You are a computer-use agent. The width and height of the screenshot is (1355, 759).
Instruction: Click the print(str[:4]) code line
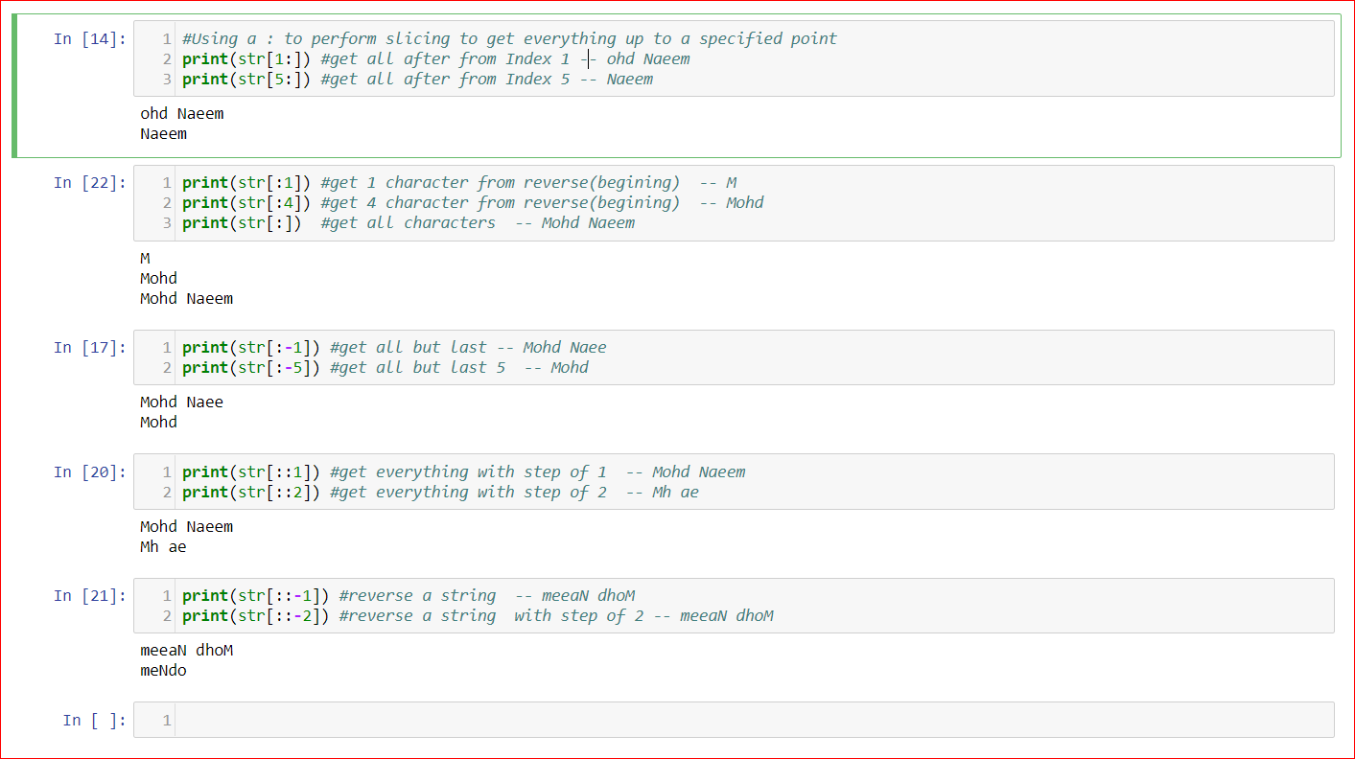(x=473, y=203)
